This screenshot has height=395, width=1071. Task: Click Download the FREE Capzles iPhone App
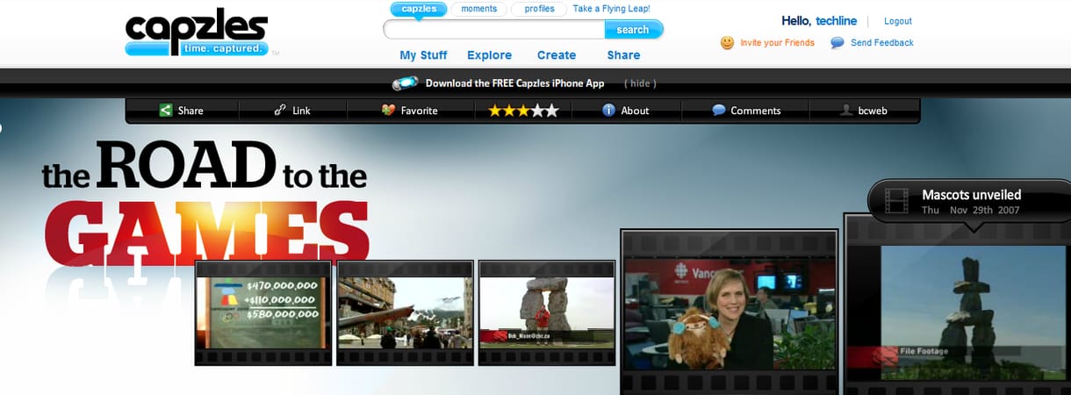coord(514,83)
